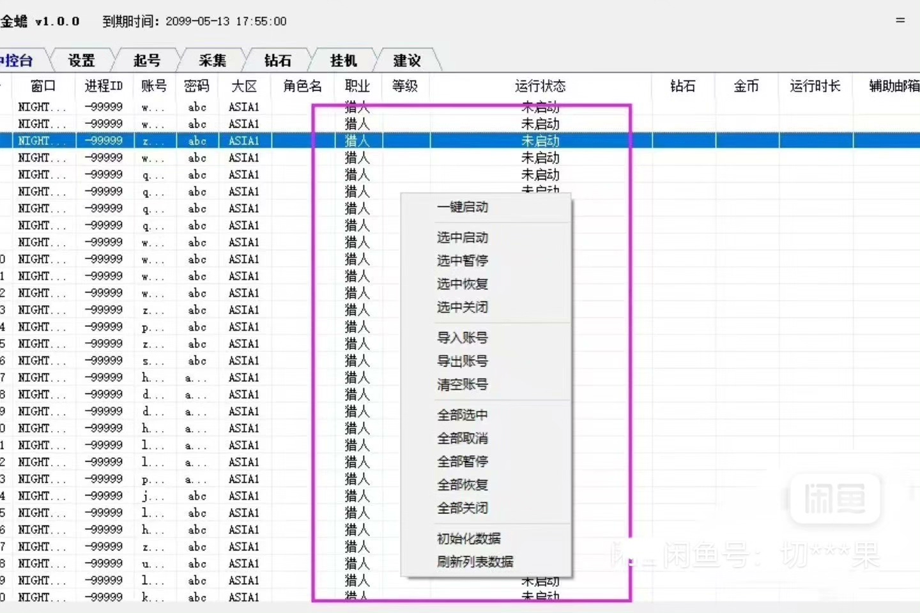Click the 账号 column header
The width and height of the screenshot is (920, 613).
click(x=154, y=86)
